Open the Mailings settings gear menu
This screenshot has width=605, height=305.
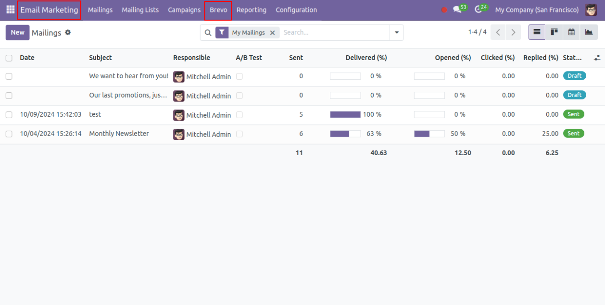(68, 33)
